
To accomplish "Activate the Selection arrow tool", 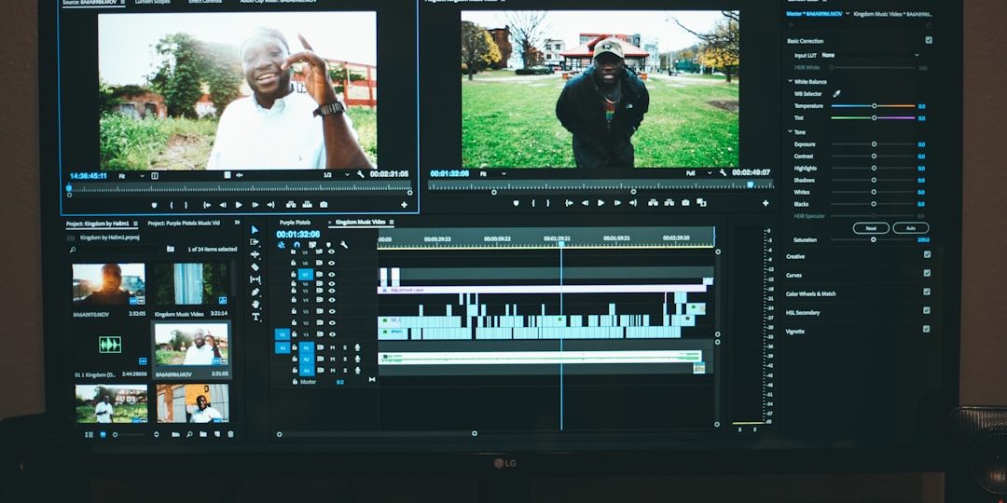I will click(255, 230).
